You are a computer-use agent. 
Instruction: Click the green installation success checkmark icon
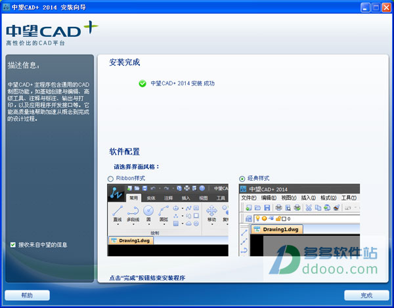pyautogui.click(x=142, y=83)
